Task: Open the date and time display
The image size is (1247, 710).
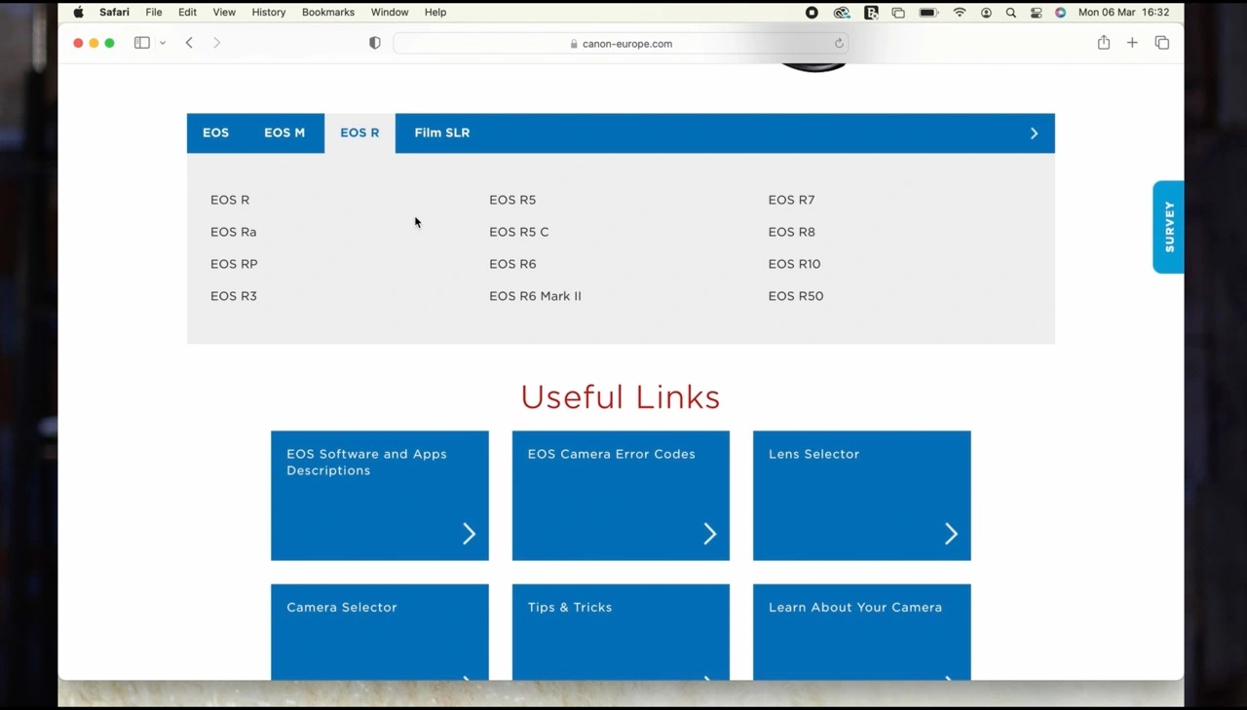Action: pyautogui.click(x=1123, y=13)
